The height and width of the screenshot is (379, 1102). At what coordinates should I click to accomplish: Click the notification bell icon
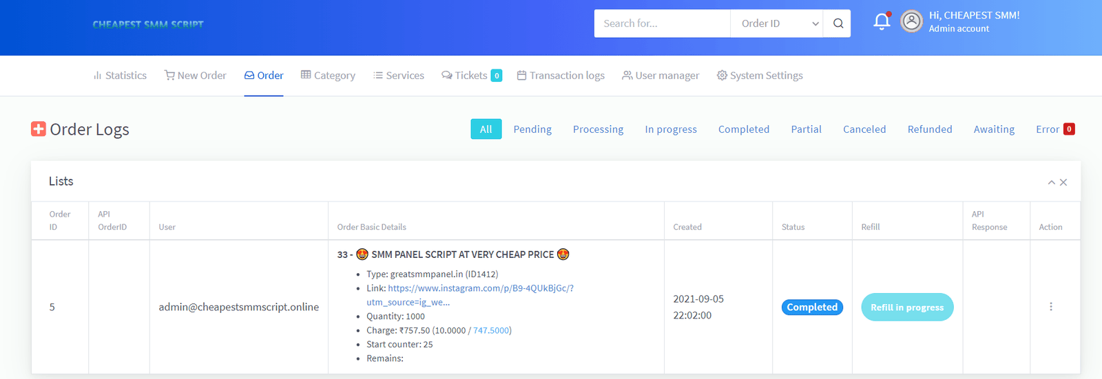click(x=882, y=22)
